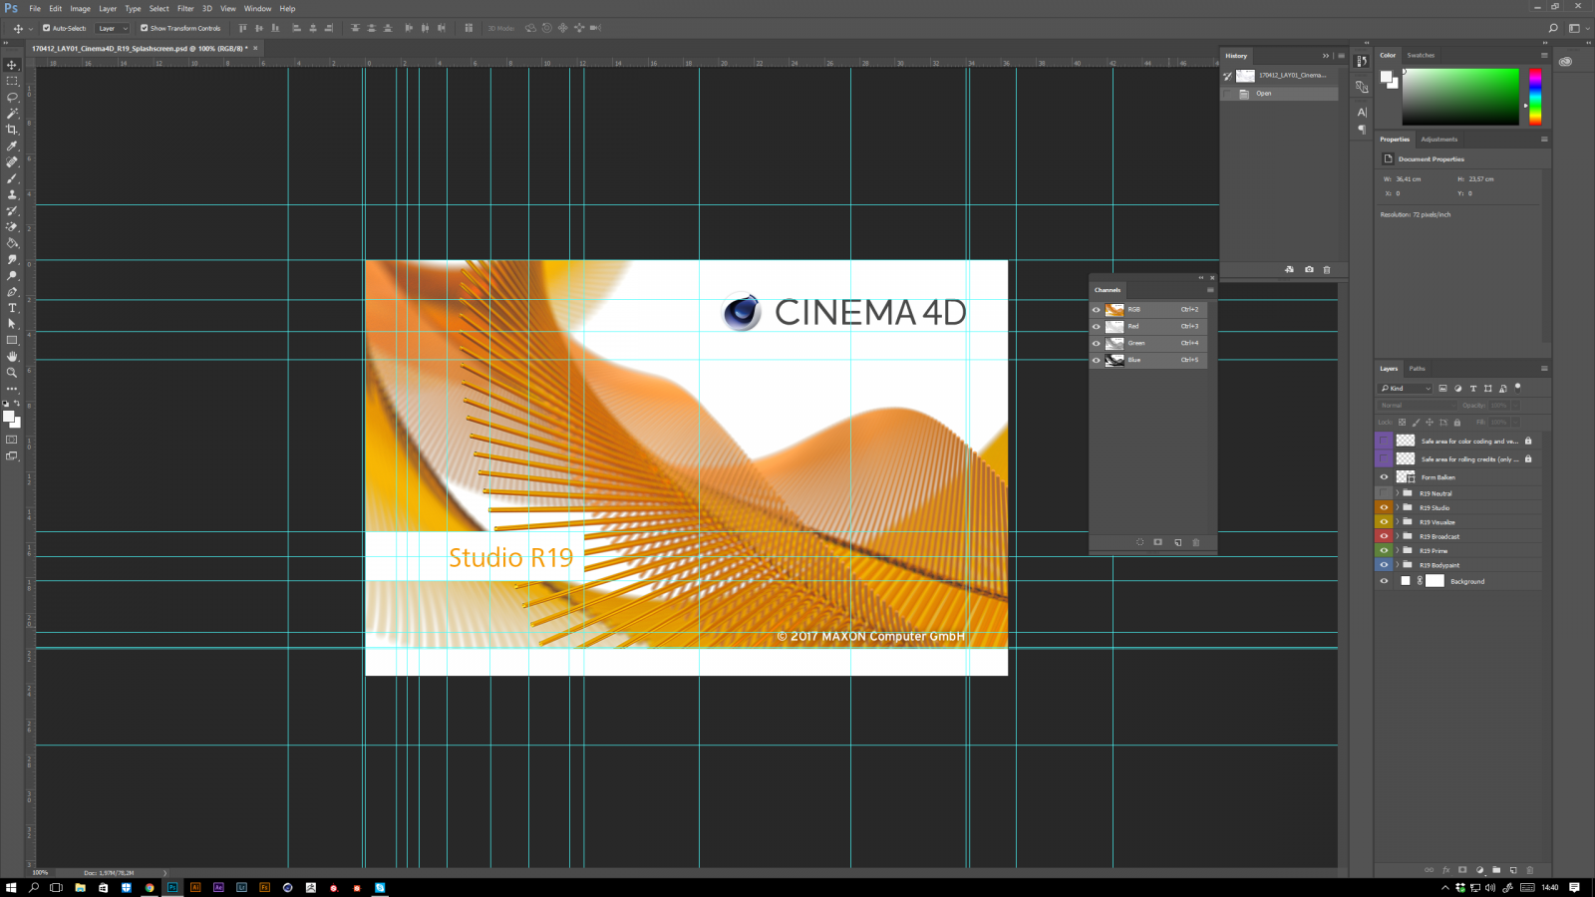Click the Background layer mask thumbnail
The height and width of the screenshot is (897, 1595).
click(1435, 581)
